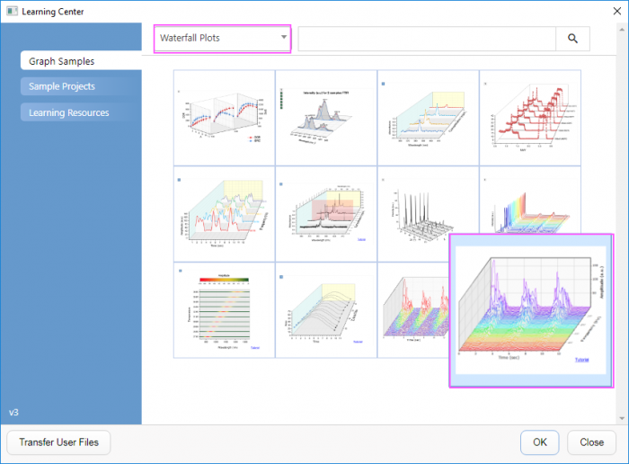Select the red and blue 3D scatter thumbnail

pyautogui.click(x=224, y=119)
